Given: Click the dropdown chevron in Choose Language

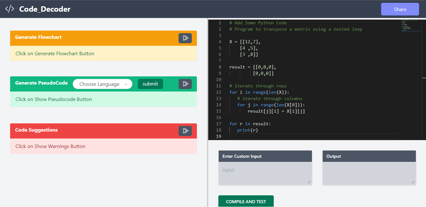Looking at the screenshot, I should (126, 84).
